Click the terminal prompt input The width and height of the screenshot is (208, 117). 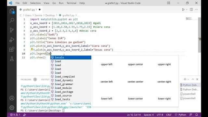click(63, 110)
